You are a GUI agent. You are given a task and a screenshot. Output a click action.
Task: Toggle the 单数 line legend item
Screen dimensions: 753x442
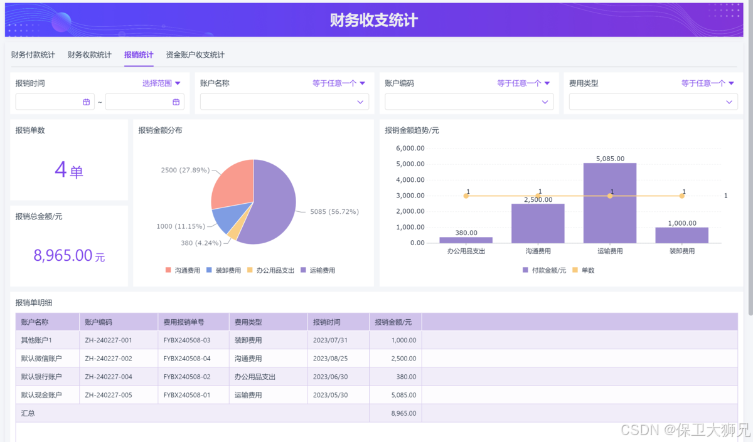pyautogui.click(x=584, y=270)
